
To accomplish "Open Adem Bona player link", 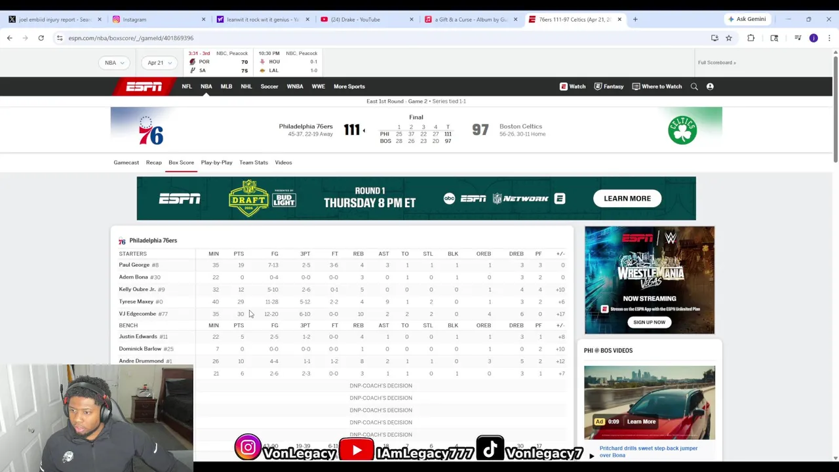I will click(x=133, y=277).
